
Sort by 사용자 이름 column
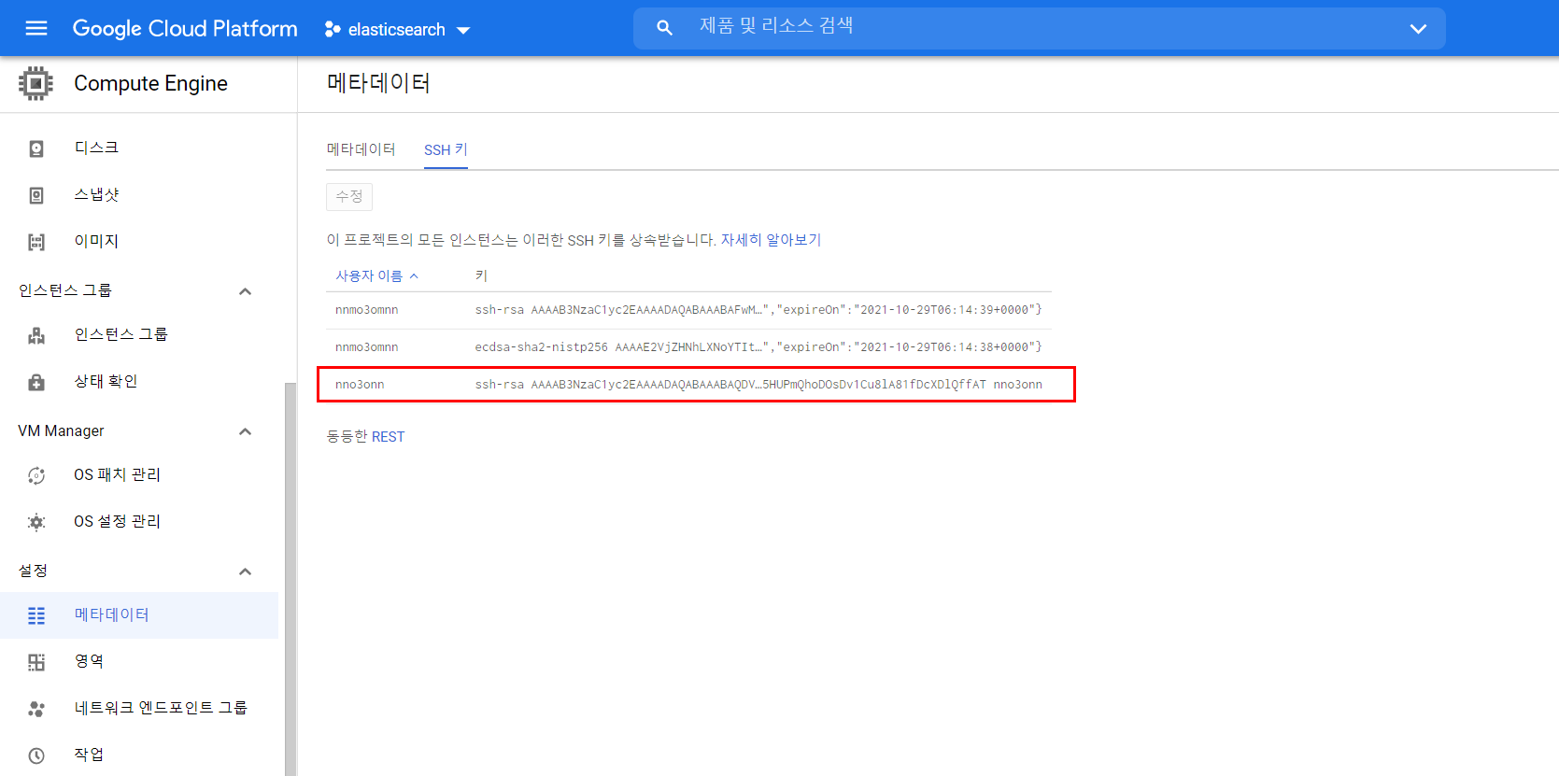point(376,275)
